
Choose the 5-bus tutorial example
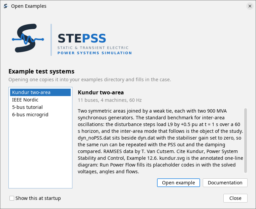pyautogui.click(x=40, y=107)
